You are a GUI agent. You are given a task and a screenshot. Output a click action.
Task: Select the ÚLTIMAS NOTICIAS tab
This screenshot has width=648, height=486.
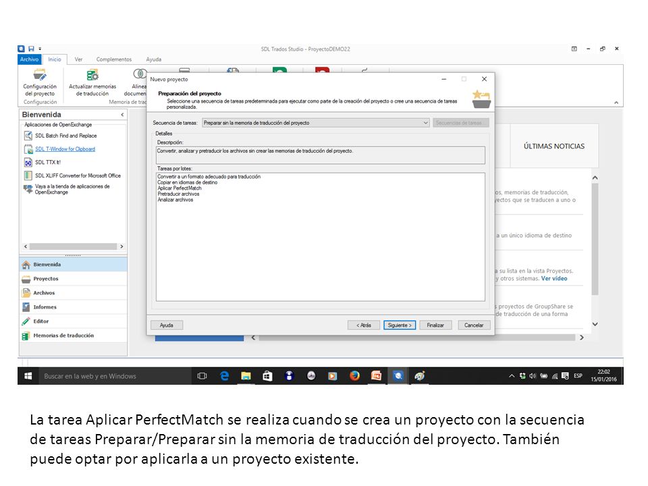tap(554, 146)
